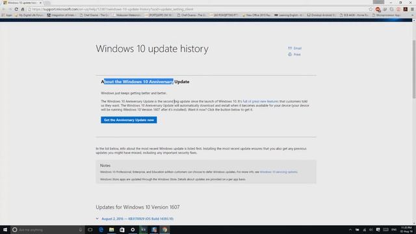Go to the browser home page icon
The width and height of the screenshot is (416, 234).
tap(23, 9)
